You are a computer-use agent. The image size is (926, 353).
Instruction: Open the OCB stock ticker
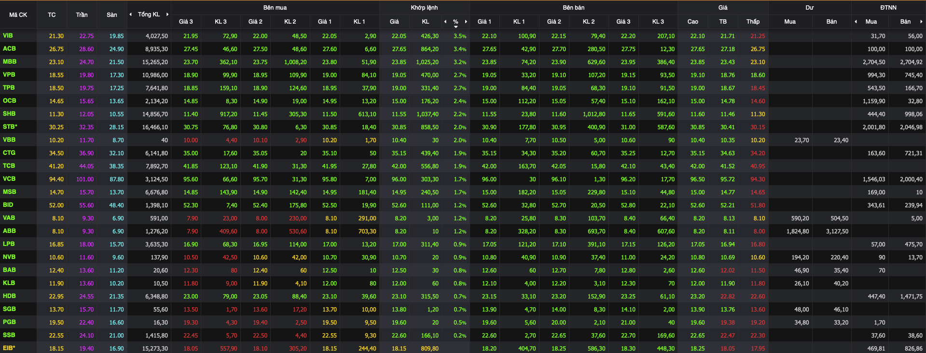9,101
